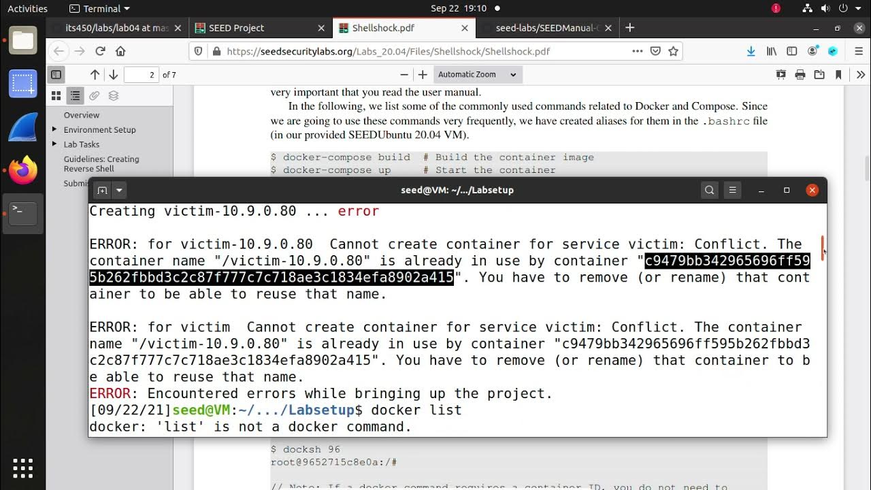The image size is (871, 490).
Task: Select the Overview outline entry
Action: (x=82, y=115)
